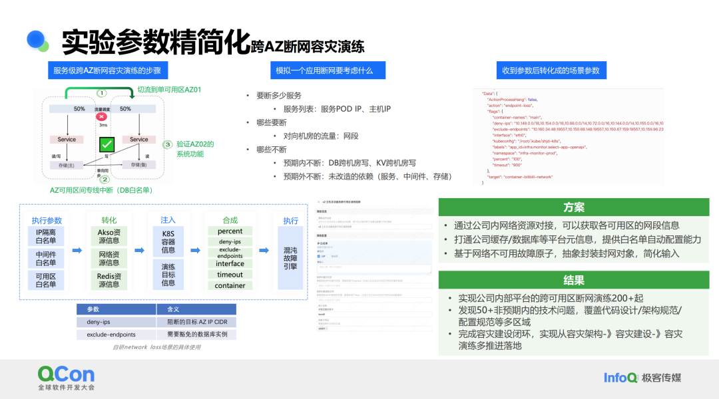The width and height of the screenshot is (719, 399).
Task: Select the 可用区白名单 box
Action: [x=46, y=281]
